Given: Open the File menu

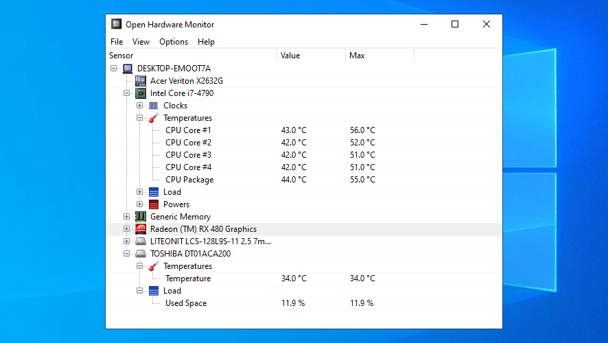Looking at the screenshot, I should [x=117, y=42].
